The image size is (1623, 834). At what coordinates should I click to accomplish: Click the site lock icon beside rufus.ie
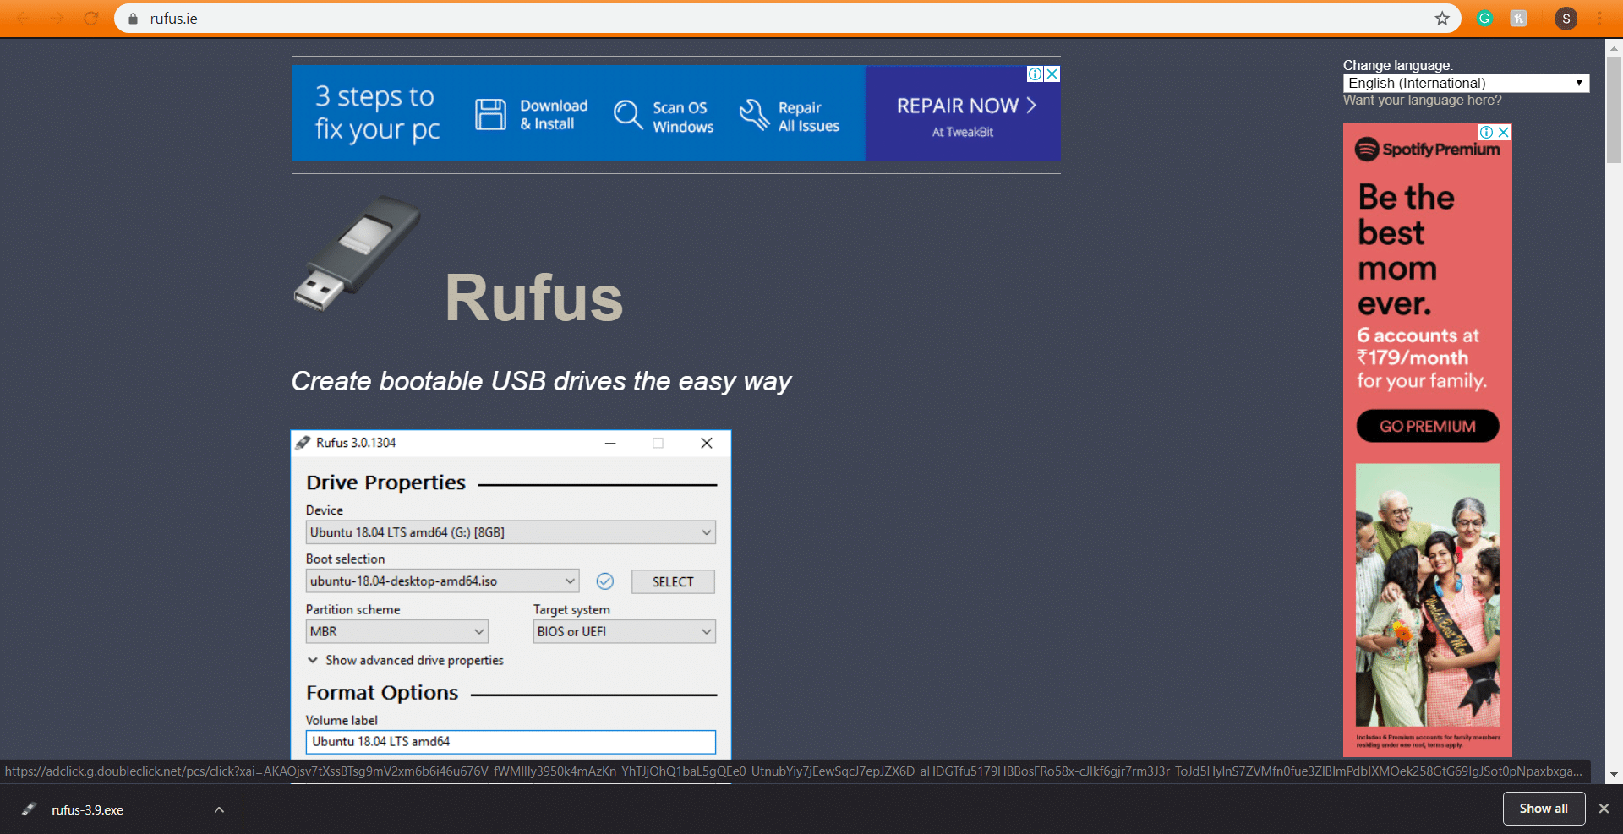point(133,19)
